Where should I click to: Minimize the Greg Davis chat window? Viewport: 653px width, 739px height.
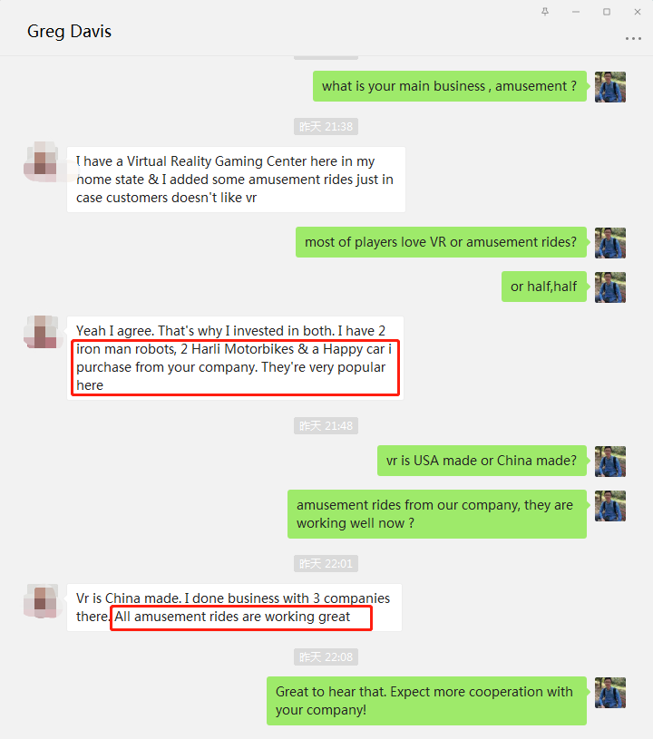[576, 12]
